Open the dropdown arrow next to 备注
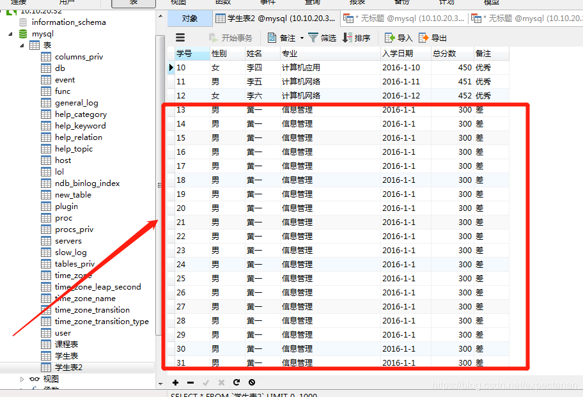 click(302, 38)
